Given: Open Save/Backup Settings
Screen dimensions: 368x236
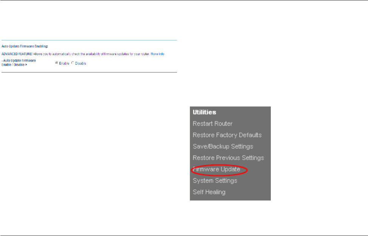Looking at the screenshot, I should click(223, 147).
